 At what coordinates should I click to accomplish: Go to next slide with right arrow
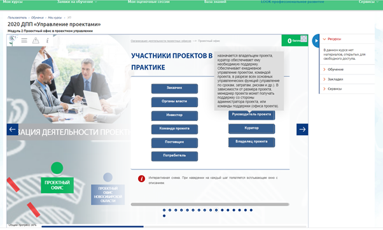click(x=302, y=129)
